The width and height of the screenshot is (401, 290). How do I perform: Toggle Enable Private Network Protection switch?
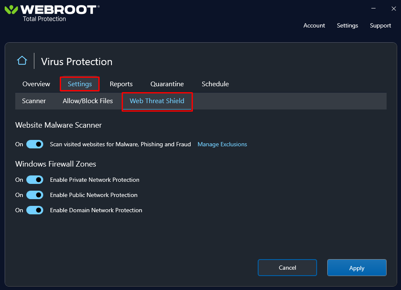tap(35, 180)
